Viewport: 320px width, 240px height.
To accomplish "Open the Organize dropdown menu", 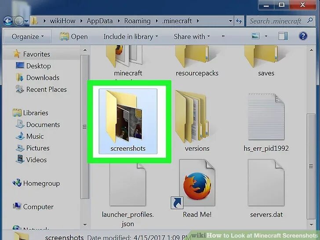I will tap(28, 36).
